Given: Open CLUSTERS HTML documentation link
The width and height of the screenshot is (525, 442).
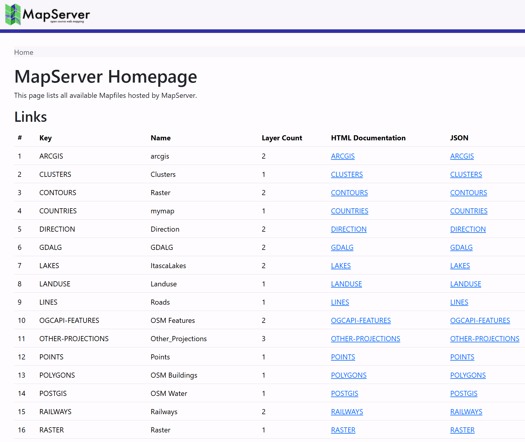Looking at the screenshot, I should (x=347, y=174).
